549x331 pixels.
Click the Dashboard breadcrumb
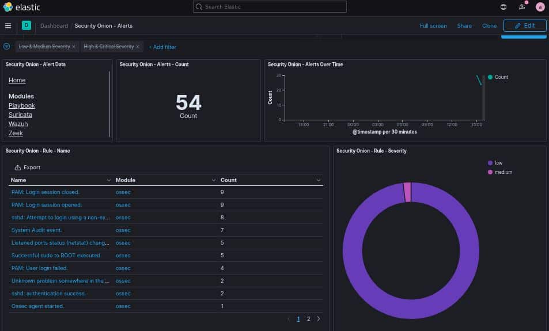click(x=54, y=25)
